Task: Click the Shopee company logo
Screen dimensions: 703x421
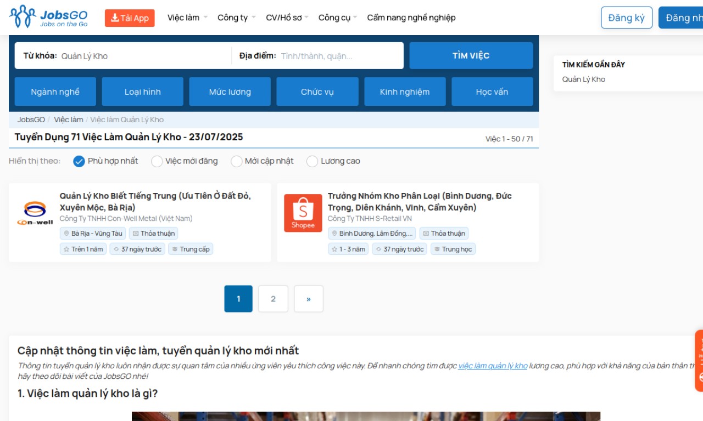Action: [303, 213]
